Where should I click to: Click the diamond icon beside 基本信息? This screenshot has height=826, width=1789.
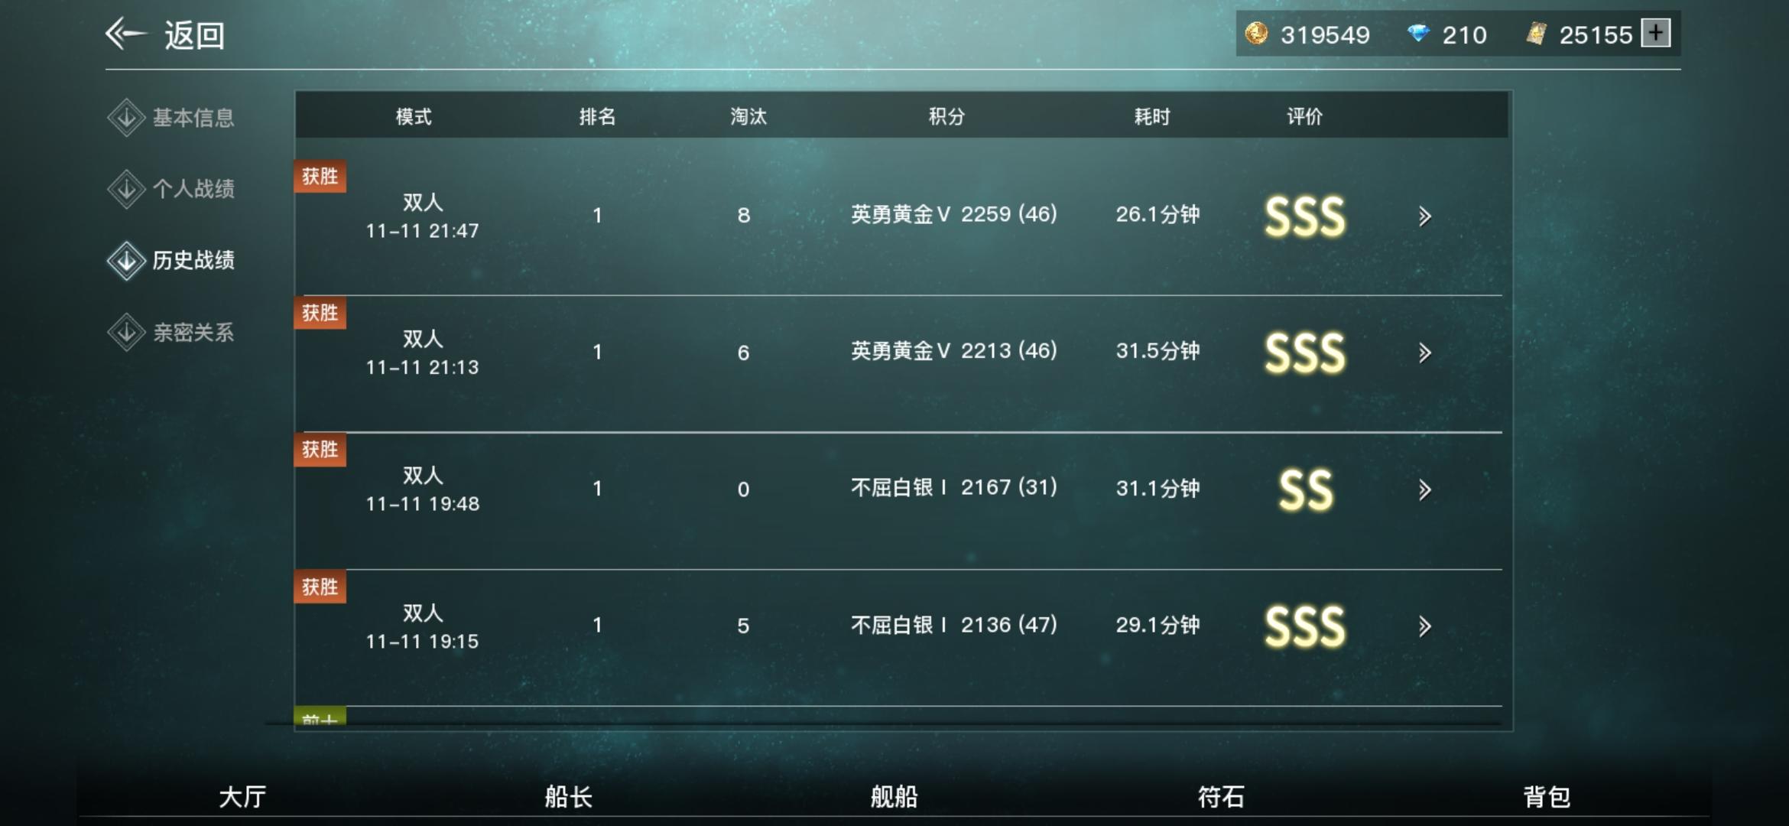(x=126, y=118)
